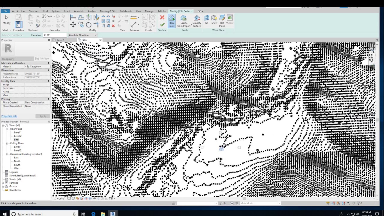
Task: Click the Windows Start button
Action: point(4,214)
